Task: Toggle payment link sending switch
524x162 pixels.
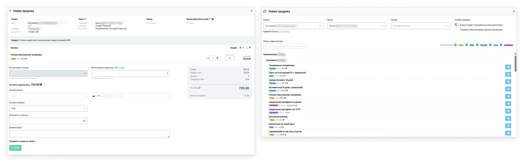Action: coord(457,25)
